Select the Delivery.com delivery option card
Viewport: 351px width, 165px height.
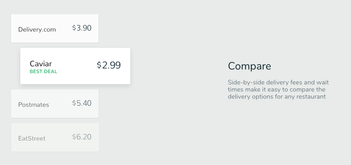pos(55,28)
